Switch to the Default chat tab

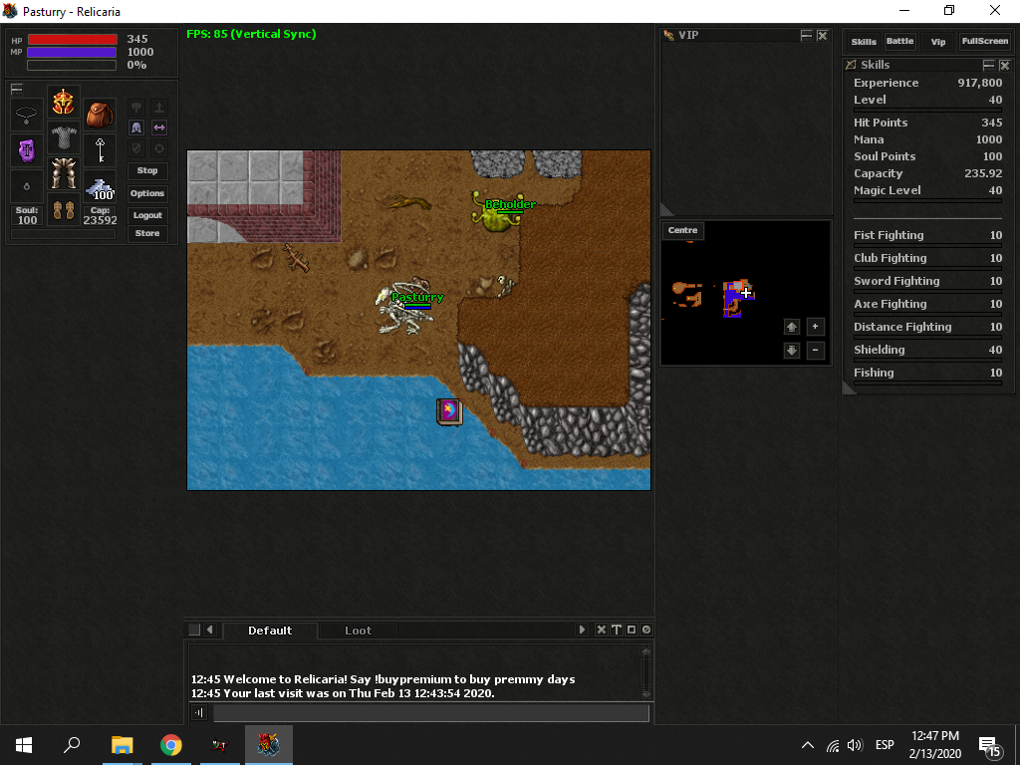pos(270,631)
